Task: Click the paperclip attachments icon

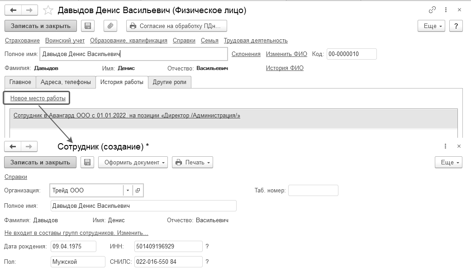Action: tap(110, 26)
